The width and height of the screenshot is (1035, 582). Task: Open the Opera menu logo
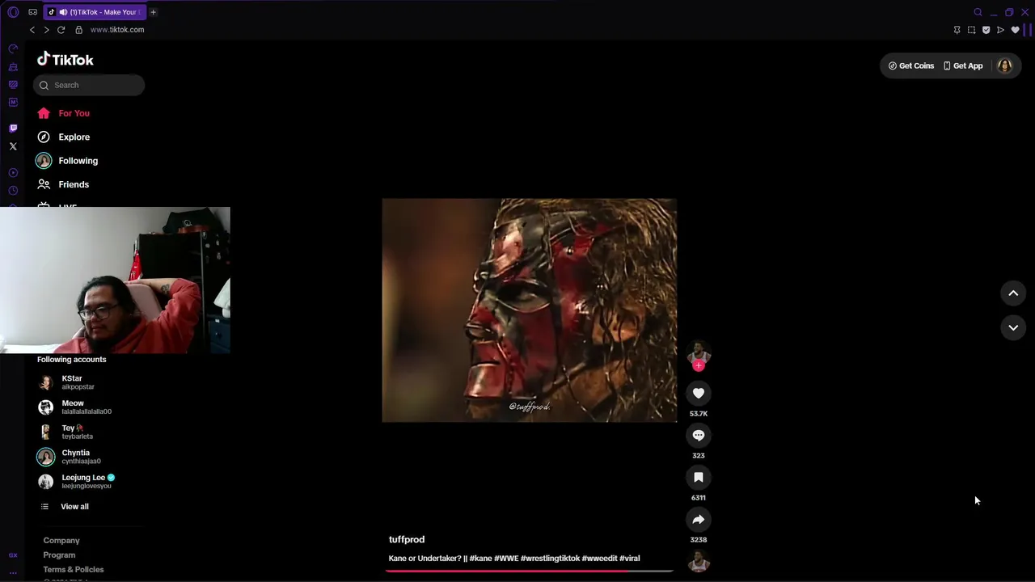point(13,12)
